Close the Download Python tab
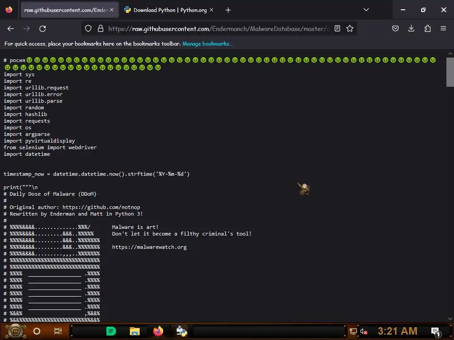The width and height of the screenshot is (454, 340). (211, 10)
